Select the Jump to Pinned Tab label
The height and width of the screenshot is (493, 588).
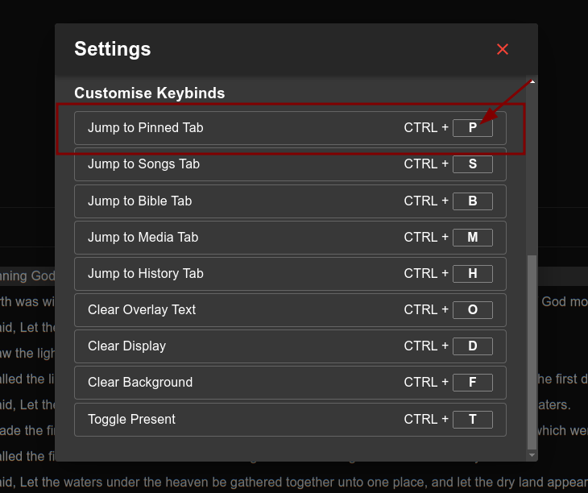[145, 127]
